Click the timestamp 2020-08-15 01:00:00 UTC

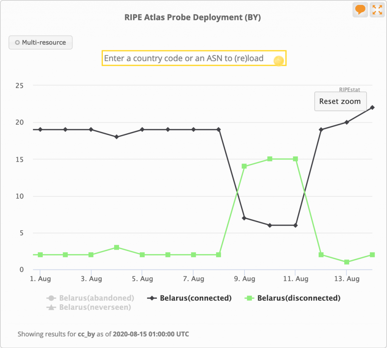151,334
